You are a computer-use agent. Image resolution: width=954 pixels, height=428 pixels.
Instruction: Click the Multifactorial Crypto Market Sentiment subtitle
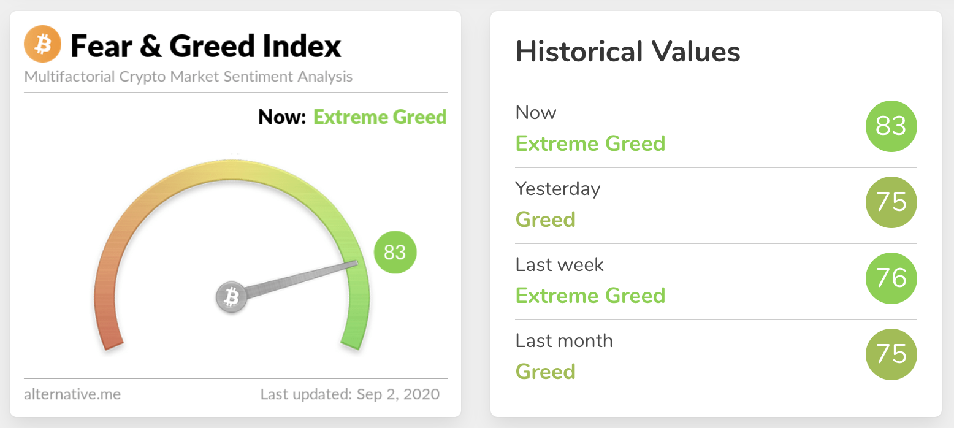[x=189, y=77]
